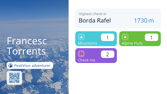Screen dimensions: 167x94
Task: Select the PeakVisor adventurer badge
Action: pos(30,66)
